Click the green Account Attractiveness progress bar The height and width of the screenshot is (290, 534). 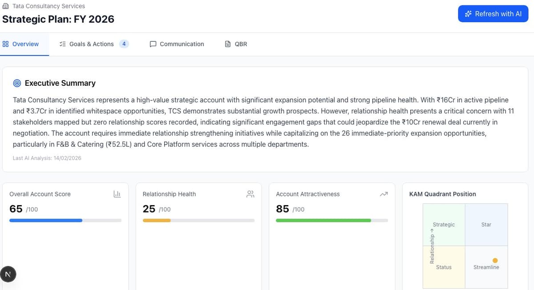pyautogui.click(x=324, y=220)
